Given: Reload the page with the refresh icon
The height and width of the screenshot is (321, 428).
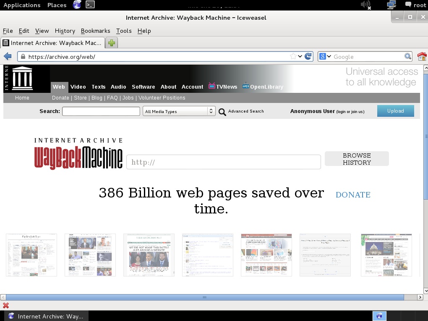Looking at the screenshot, I should click(x=308, y=56).
